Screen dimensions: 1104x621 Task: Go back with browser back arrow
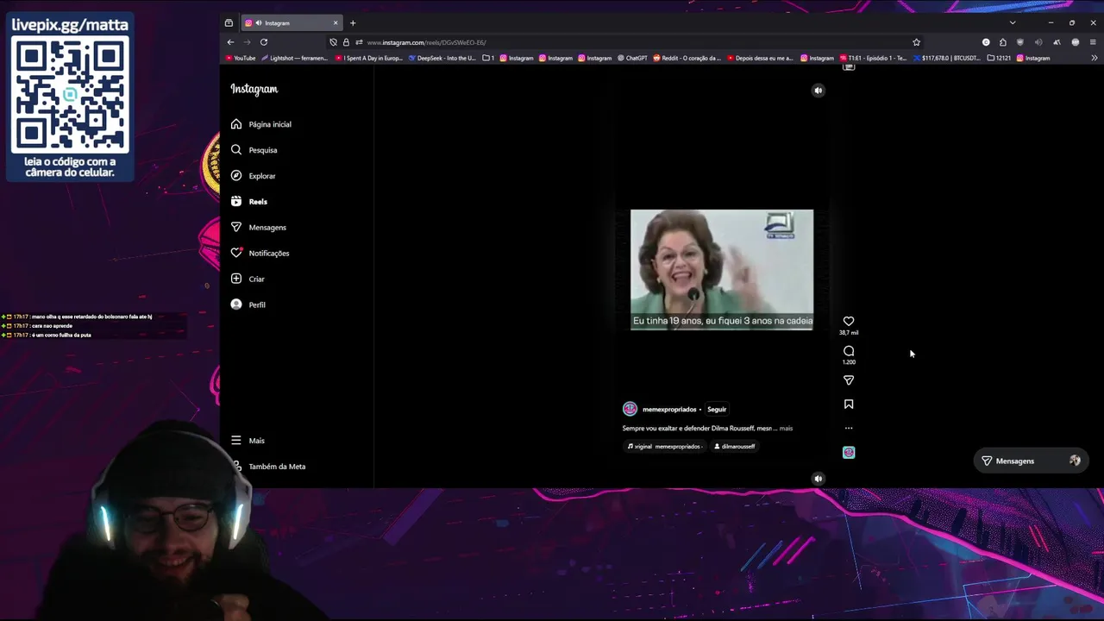[230, 42]
